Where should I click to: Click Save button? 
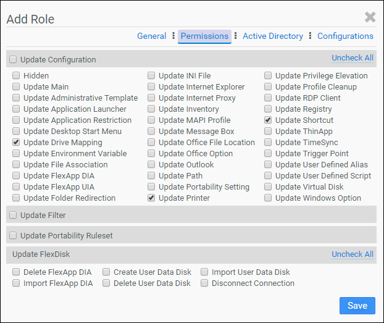(357, 306)
